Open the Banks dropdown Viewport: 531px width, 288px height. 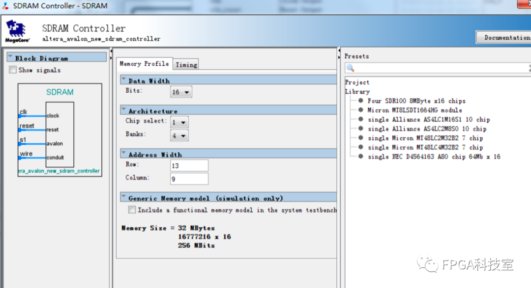tap(179, 135)
